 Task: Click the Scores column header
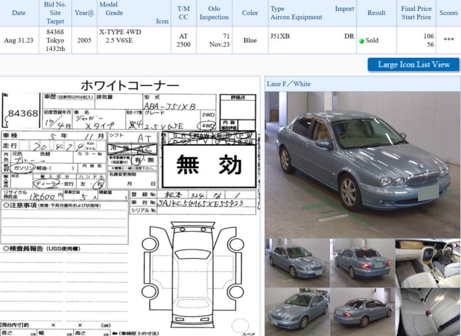(x=448, y=13)
